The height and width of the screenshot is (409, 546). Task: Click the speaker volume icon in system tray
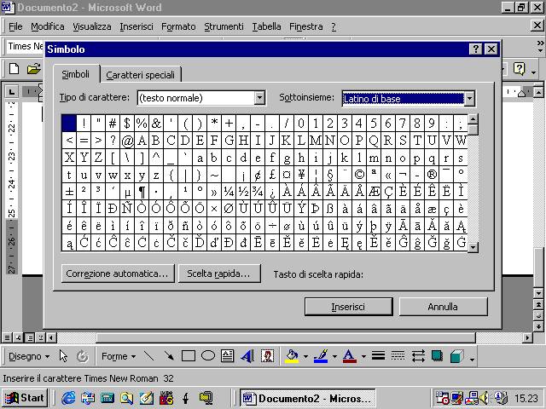(485, 398)
